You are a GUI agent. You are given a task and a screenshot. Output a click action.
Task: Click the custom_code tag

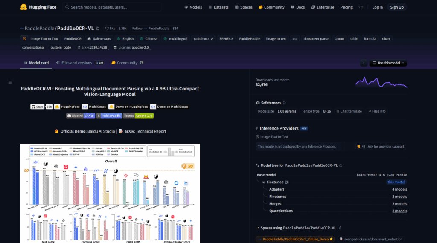pos(61,48)
